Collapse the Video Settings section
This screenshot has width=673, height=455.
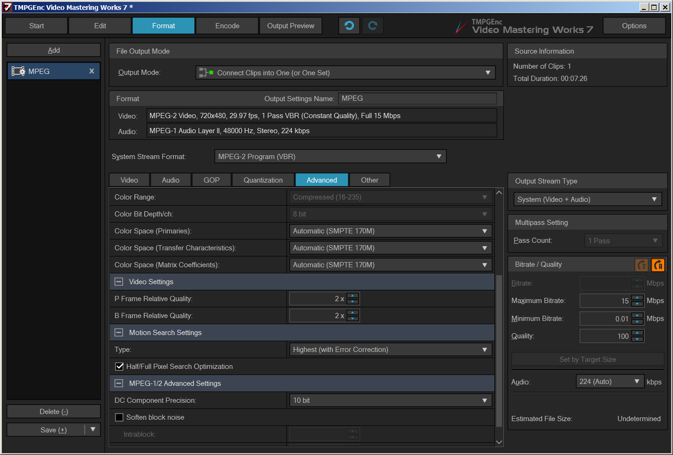[x=119, y=282]
